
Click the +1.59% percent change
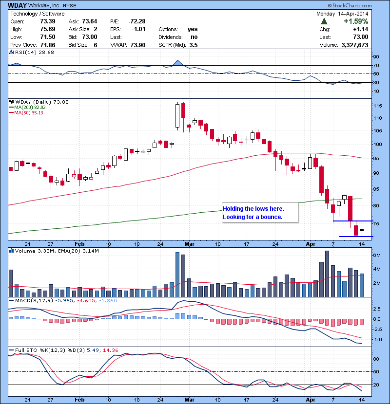point(356,21)
